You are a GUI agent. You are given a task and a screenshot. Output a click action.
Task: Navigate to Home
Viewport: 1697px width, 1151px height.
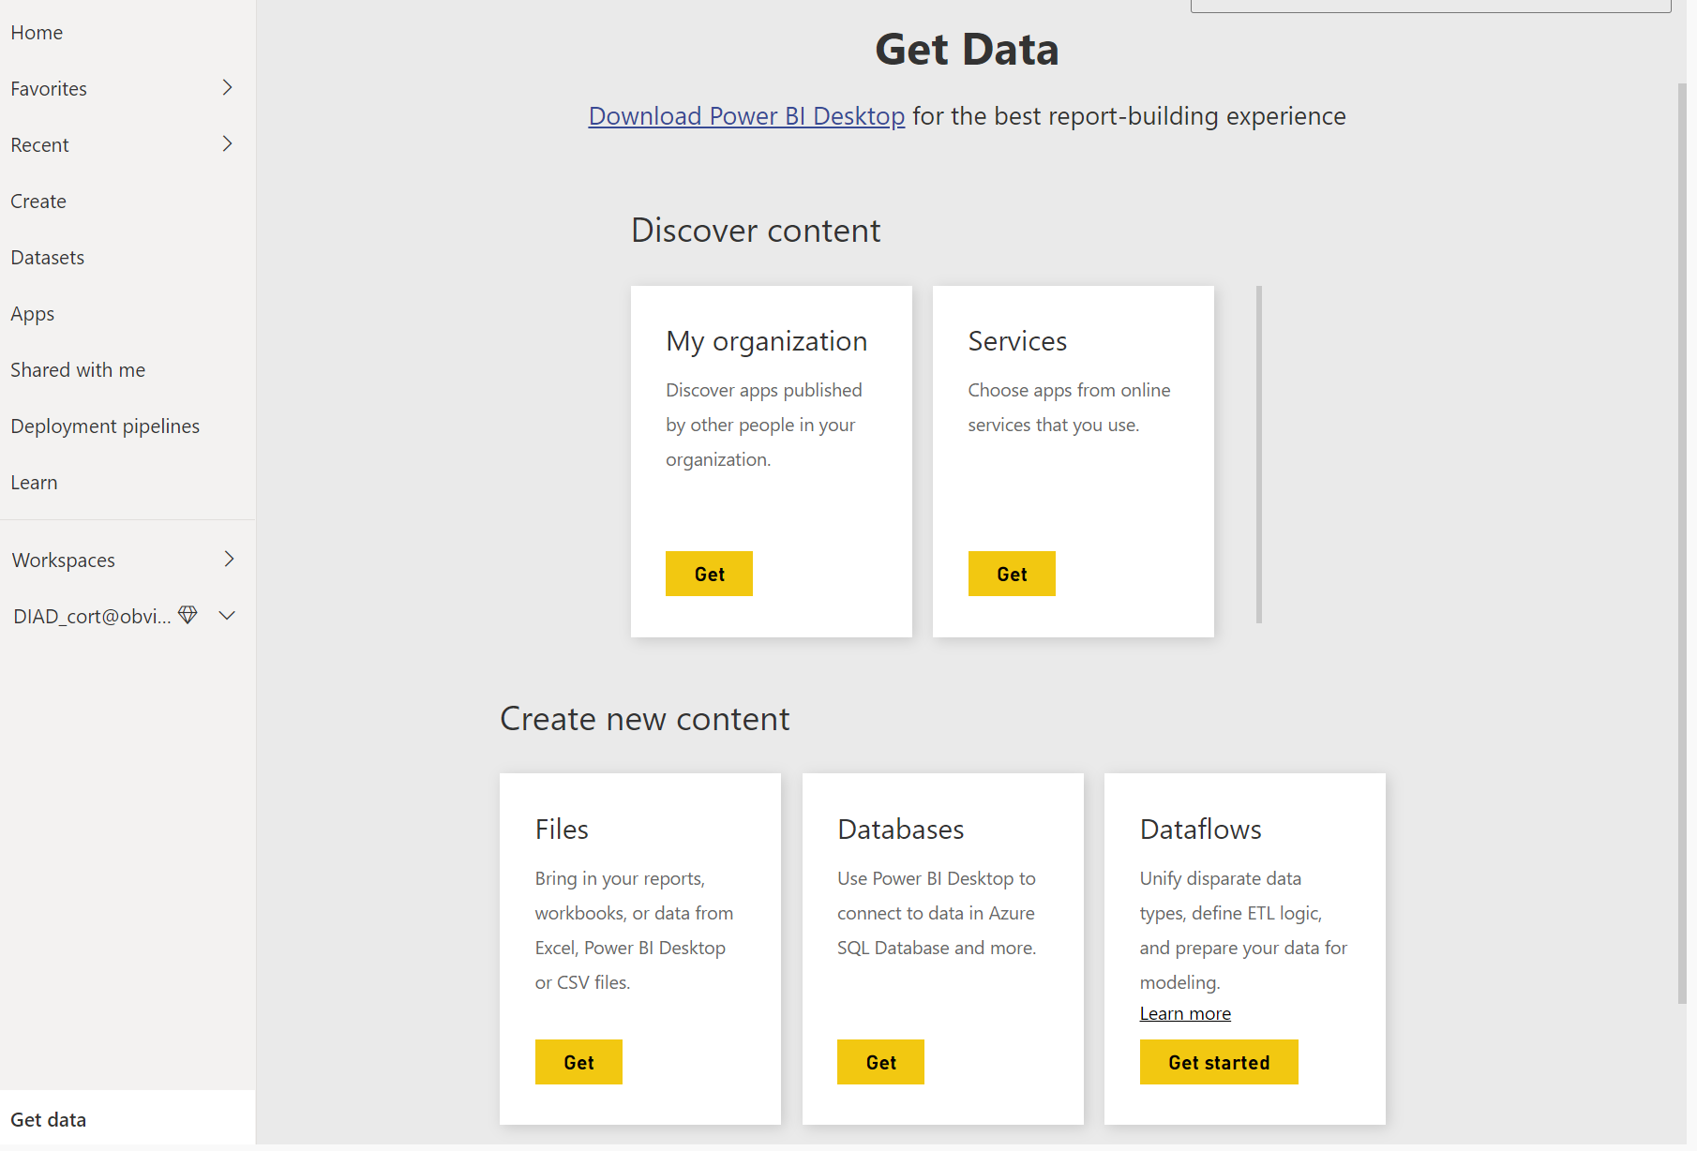point(37,31)
